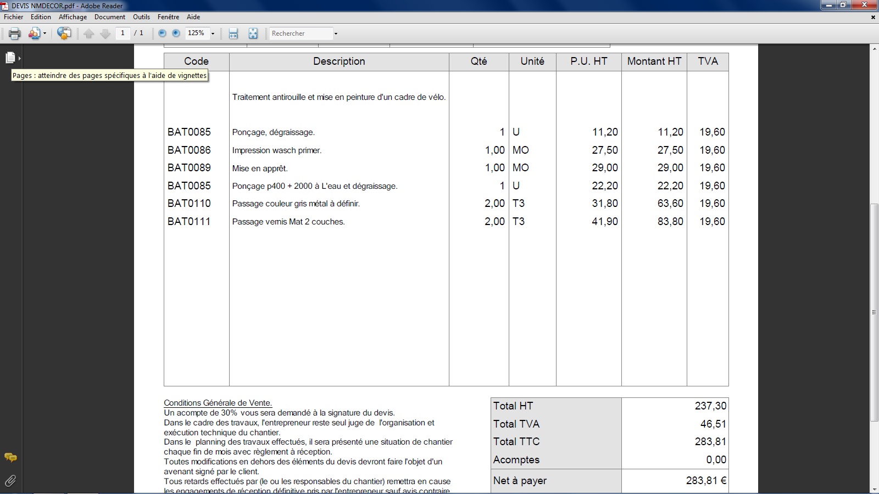
Task: Click the Print icon in toolbar
Action: tap(15, 33)
